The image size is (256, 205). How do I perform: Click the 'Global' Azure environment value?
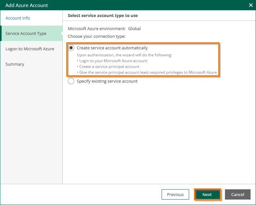pos(134,29)
